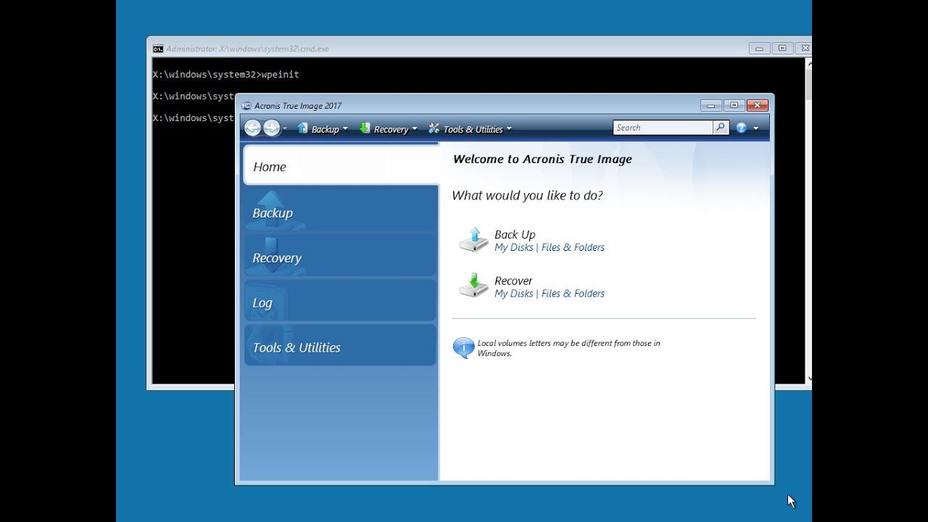Click the Tools & Utilities wrench icon
This screenshot has width=928, height=522.
tap(434, 128)
